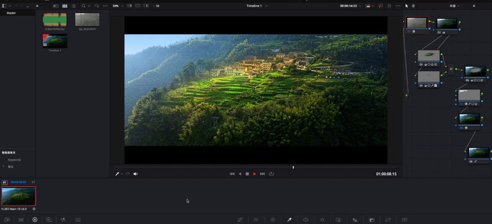492x224 pixels.
Task: Open the 58% viewer zoom dropdown
Action: (118, 6)
